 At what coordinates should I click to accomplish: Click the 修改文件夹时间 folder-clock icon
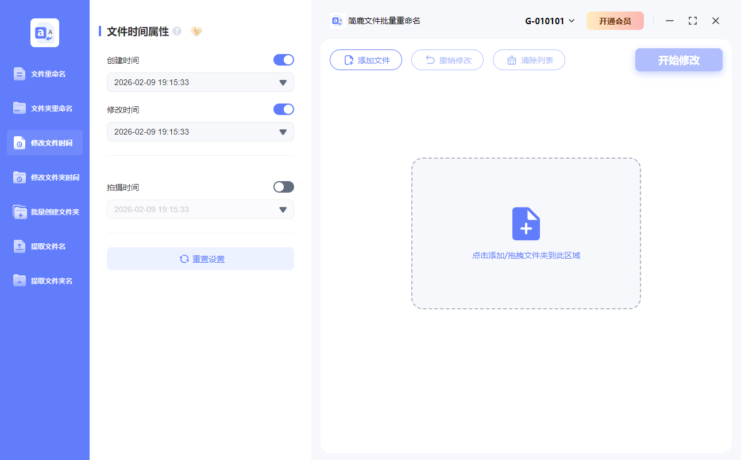click(20, 177)
